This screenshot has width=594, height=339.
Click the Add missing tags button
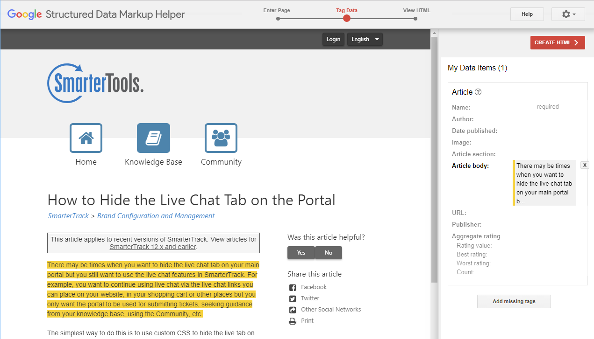tap(514, 302)
